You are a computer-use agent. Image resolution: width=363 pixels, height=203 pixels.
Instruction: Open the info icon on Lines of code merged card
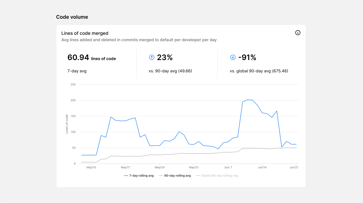298,33
